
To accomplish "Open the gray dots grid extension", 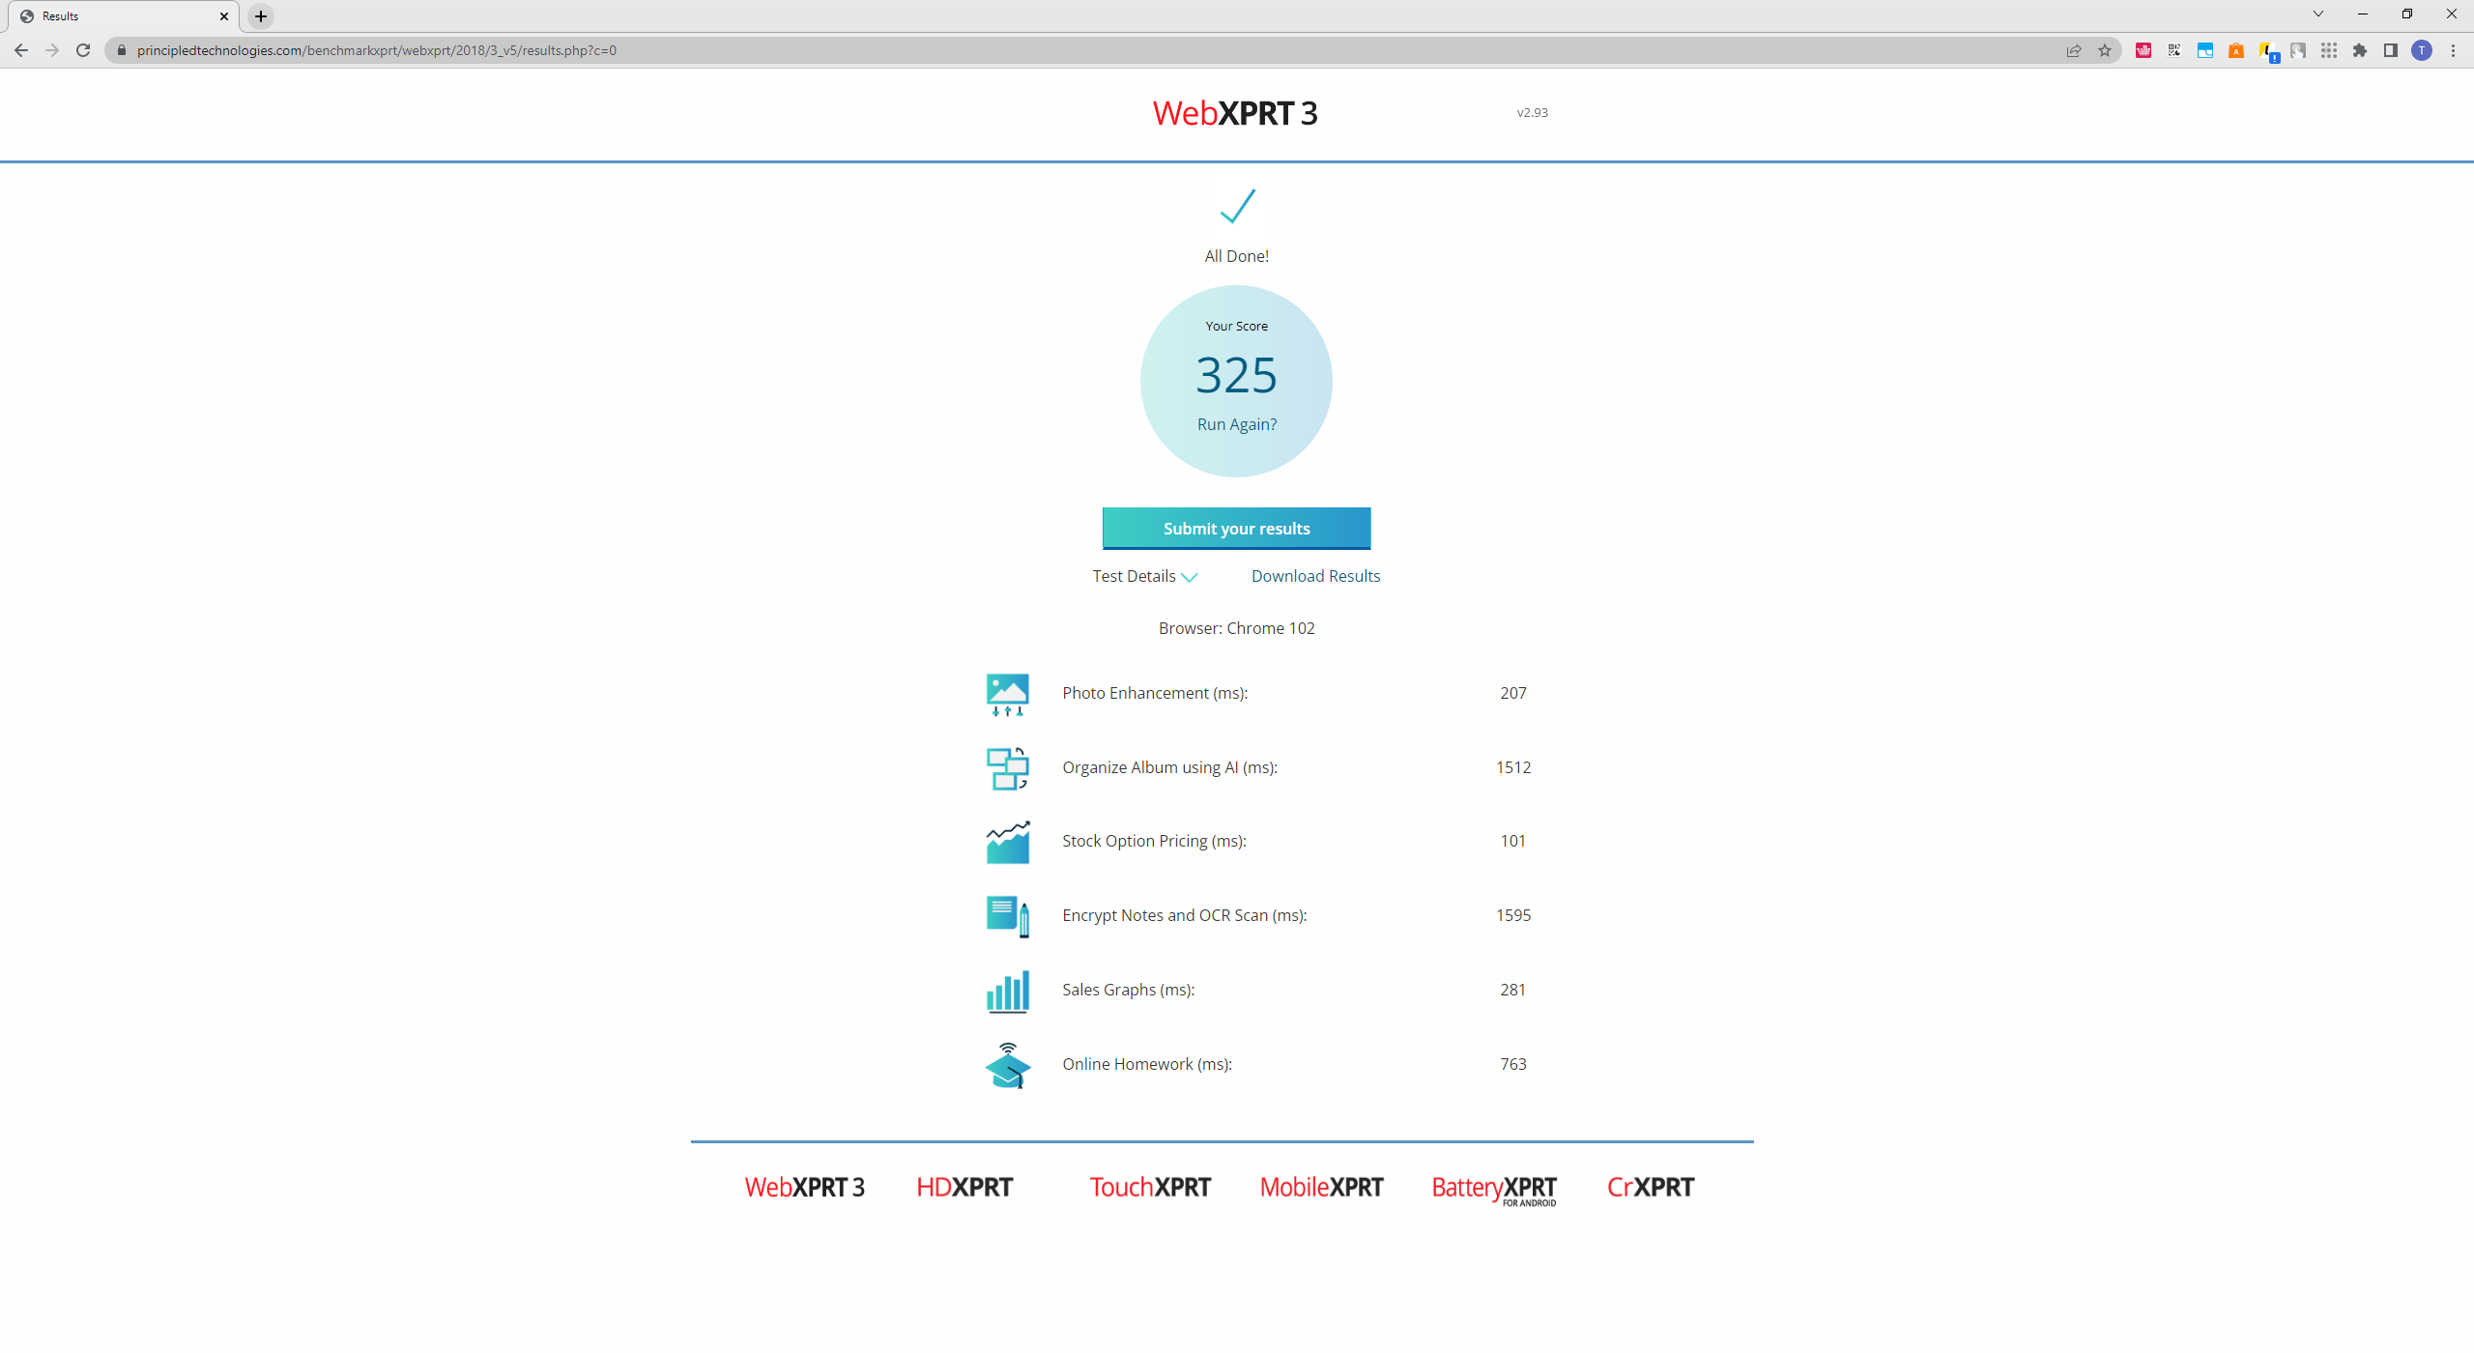I will point(2329,50).
